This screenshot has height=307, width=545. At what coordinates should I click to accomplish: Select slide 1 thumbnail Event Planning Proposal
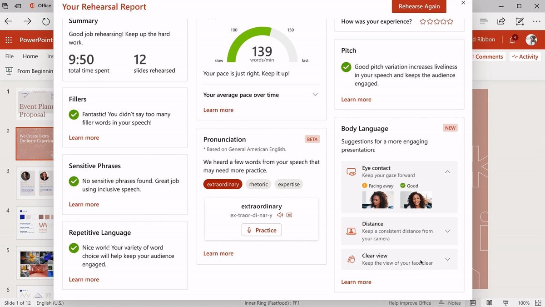point(35,104)
